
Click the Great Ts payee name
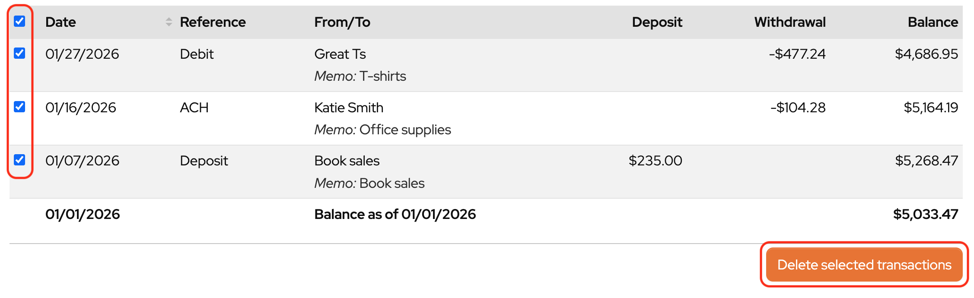click(x=340, y=54)
